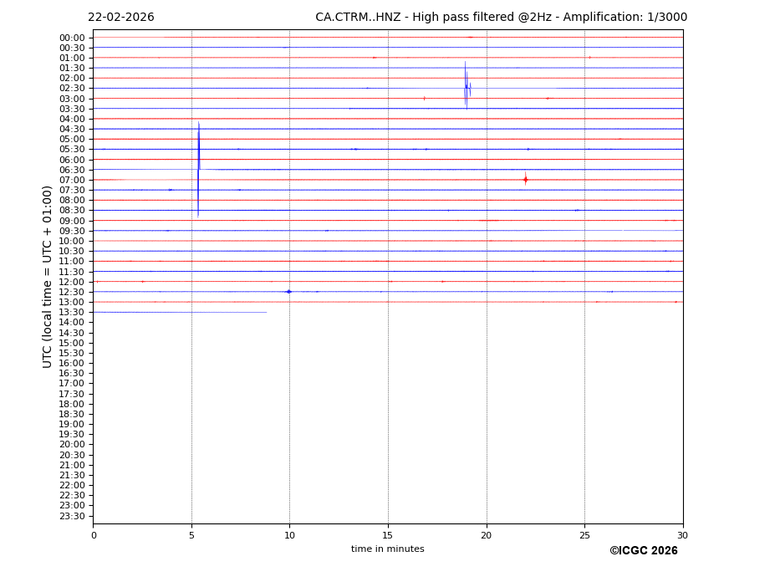This screenshot has width=775, height=582.
Task: Click the 'time in minutes' axis label
Action: pos(387,549)
